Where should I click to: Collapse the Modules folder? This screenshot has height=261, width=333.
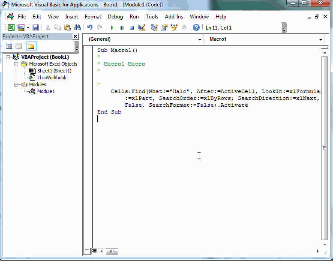point(16,84)
